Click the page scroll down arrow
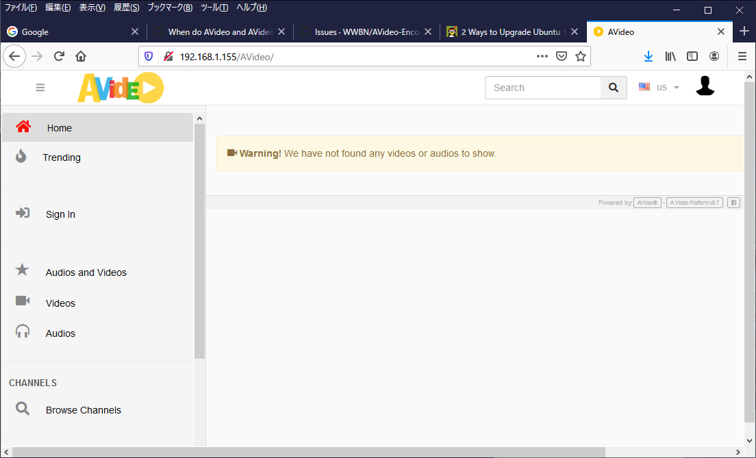Image resolution: width=756 pixels, height=458 pixels. (x=749, y=441)
